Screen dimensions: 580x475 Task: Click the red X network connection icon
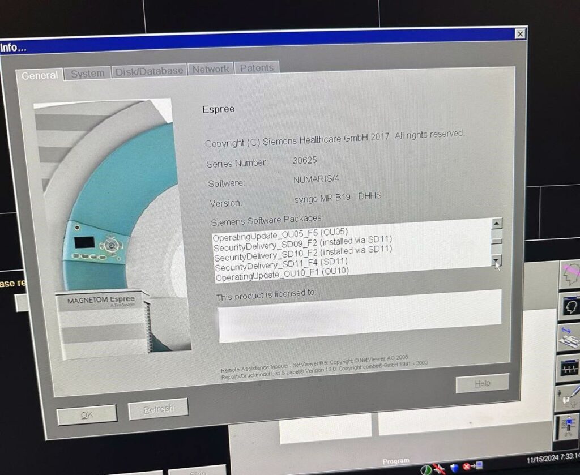click(472, 466)
